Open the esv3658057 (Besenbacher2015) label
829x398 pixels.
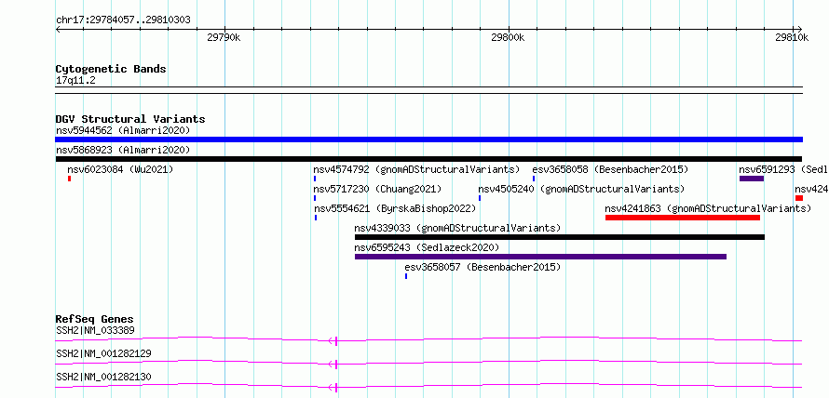(x=482, y=267)
